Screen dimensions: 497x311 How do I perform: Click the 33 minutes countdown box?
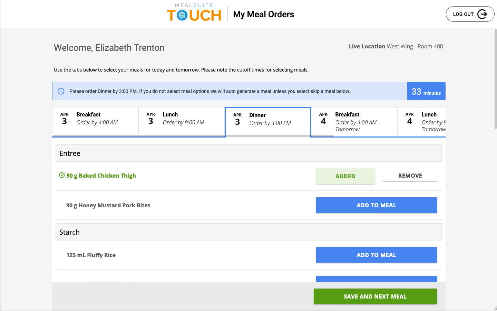tap(426, 92)
